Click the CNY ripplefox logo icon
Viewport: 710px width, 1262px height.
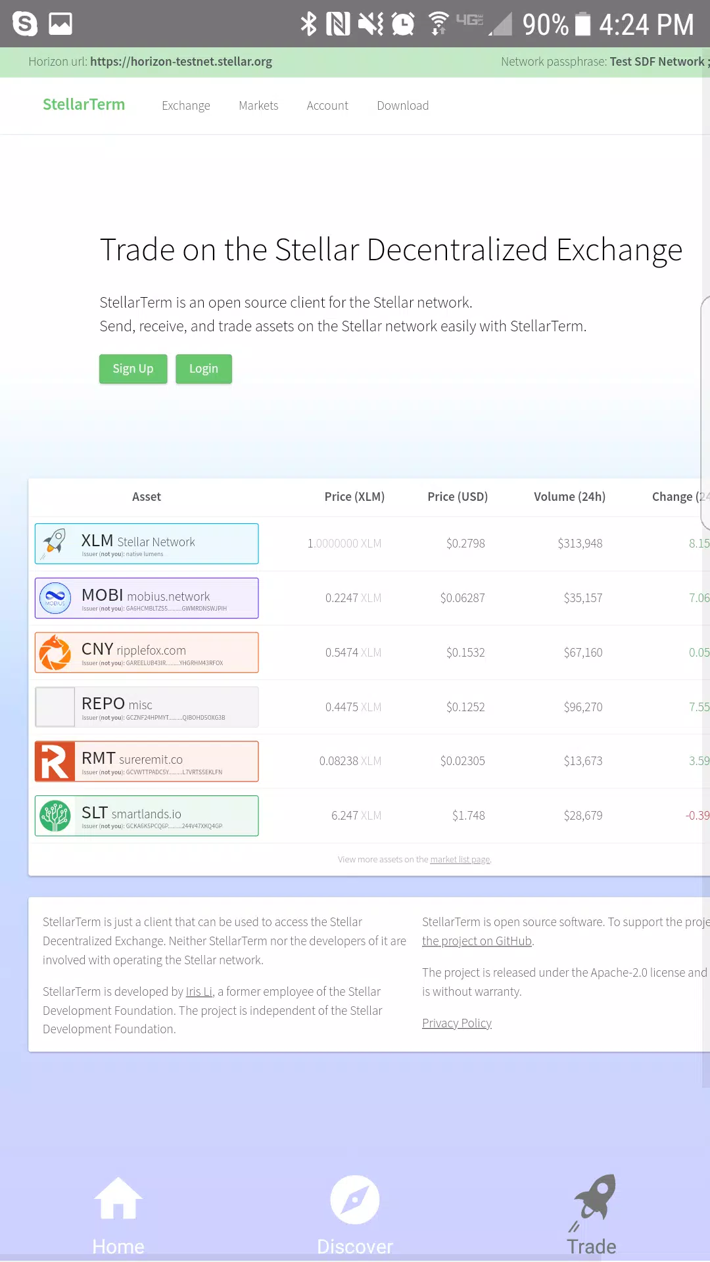click(x=55, y=653)
